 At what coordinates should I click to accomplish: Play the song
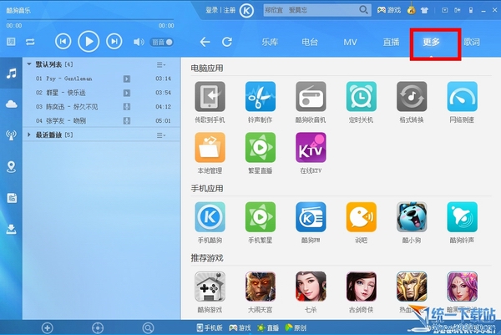click(89, 42)
